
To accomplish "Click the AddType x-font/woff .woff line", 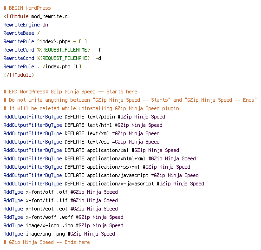I will click(x=64, y=217).
